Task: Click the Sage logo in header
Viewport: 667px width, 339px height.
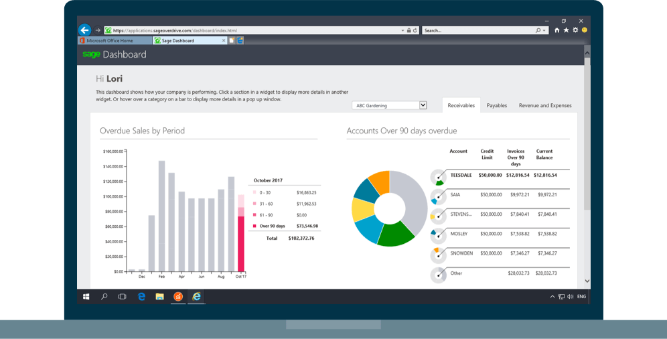Action: pos(91,54)
